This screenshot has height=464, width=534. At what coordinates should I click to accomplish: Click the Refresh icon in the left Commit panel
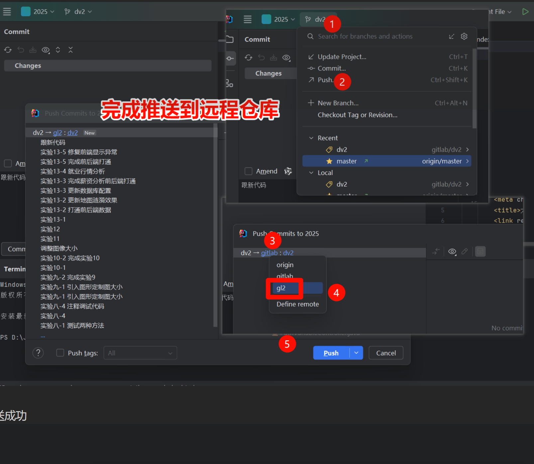tap(8, 50)
